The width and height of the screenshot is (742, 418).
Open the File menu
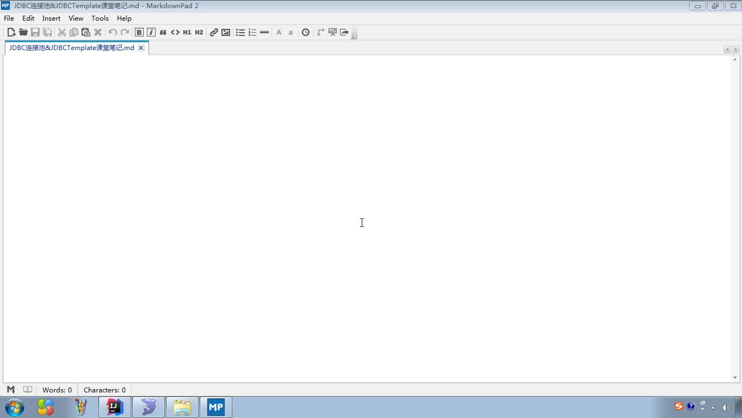pos(9,18)
